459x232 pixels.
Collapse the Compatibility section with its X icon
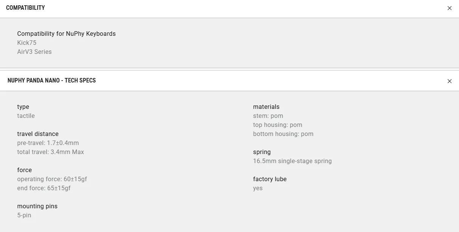pyautogui.click(x=449, y=8)
